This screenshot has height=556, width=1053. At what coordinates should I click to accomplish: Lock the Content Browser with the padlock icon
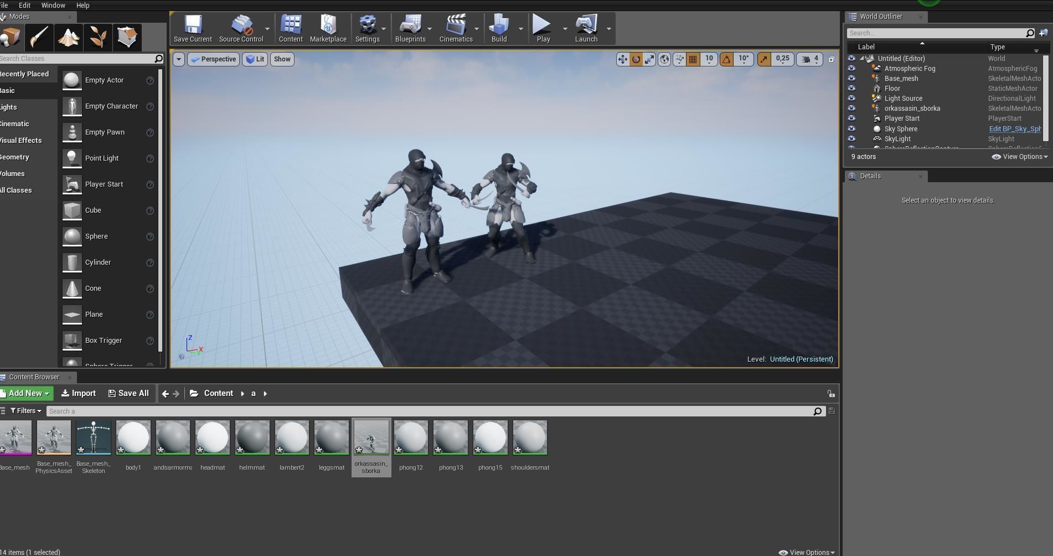coord(831,394)
